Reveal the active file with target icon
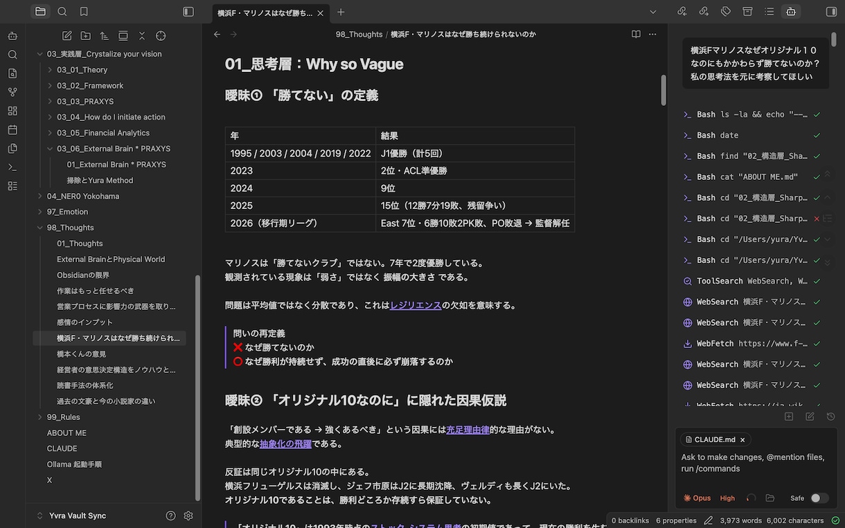This screenshot has height=528, width=845. (161, 36)
